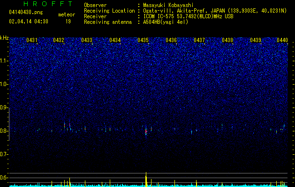Viewport: 295px width, 187px height.
Task: Click the meteor count label
Action: tap(67, 14)
